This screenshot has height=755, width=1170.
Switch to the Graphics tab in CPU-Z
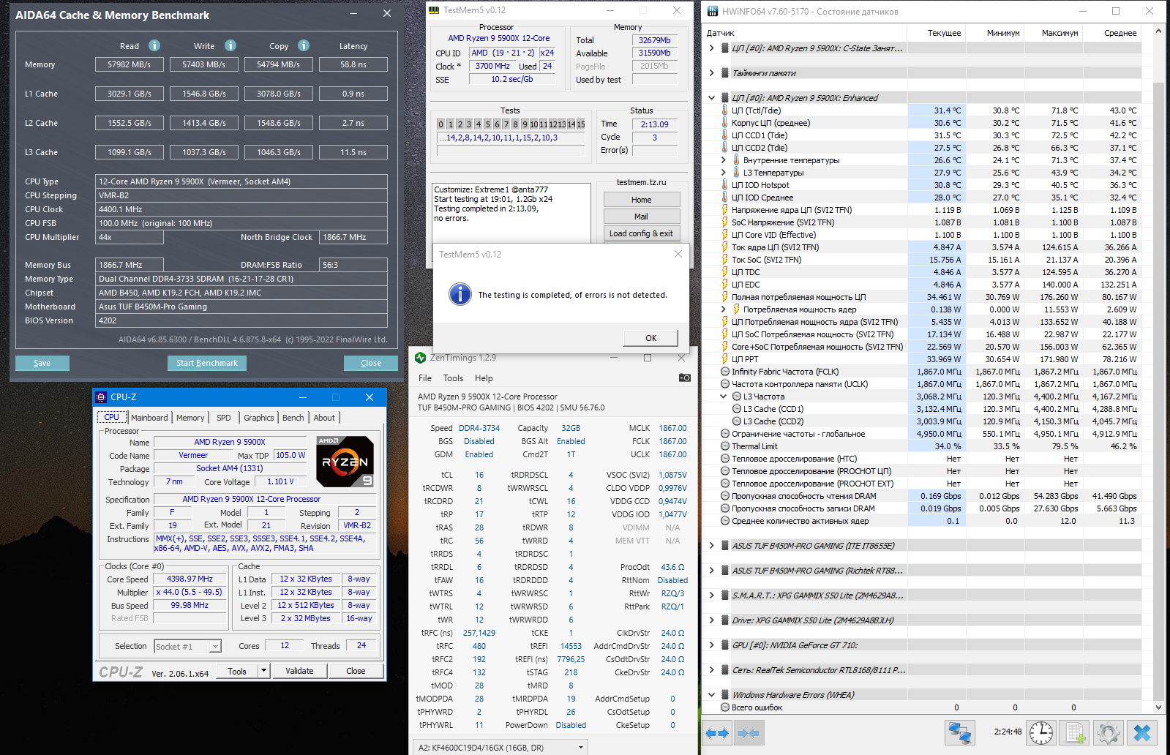[x=259, y=418]
